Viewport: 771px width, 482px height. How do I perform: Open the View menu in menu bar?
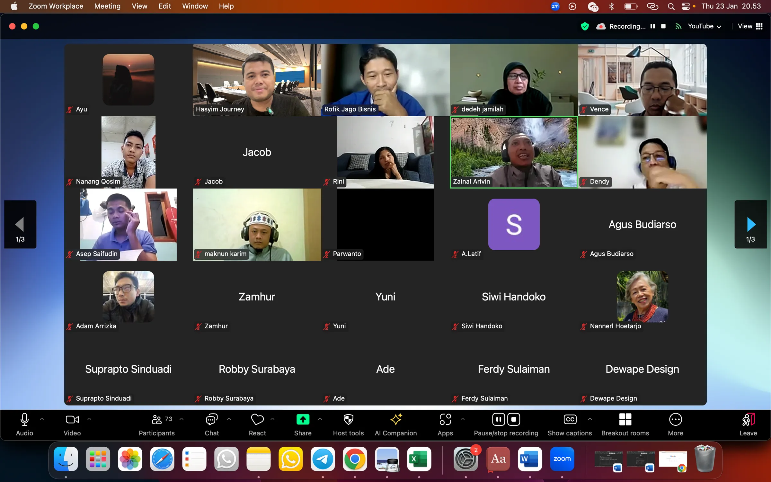139,6
